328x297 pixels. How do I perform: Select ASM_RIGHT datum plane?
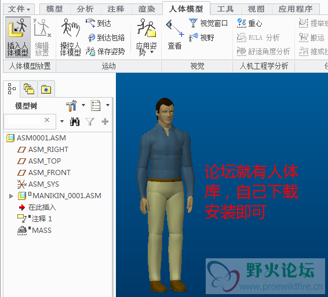(x=43, y=150)
